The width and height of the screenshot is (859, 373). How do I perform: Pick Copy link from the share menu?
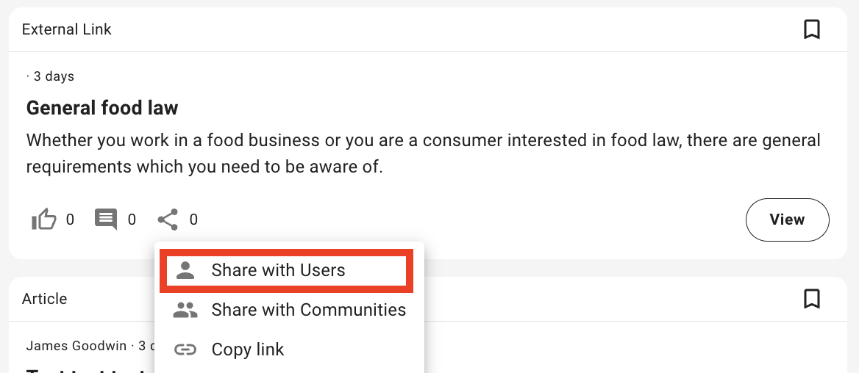(x=247, y=350)
